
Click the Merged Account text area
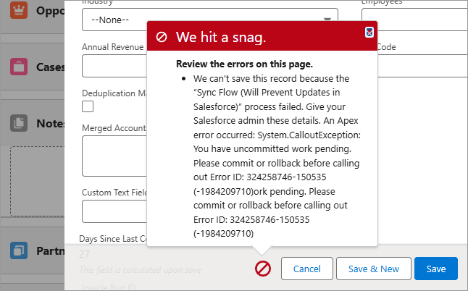(x=114, y=156)
